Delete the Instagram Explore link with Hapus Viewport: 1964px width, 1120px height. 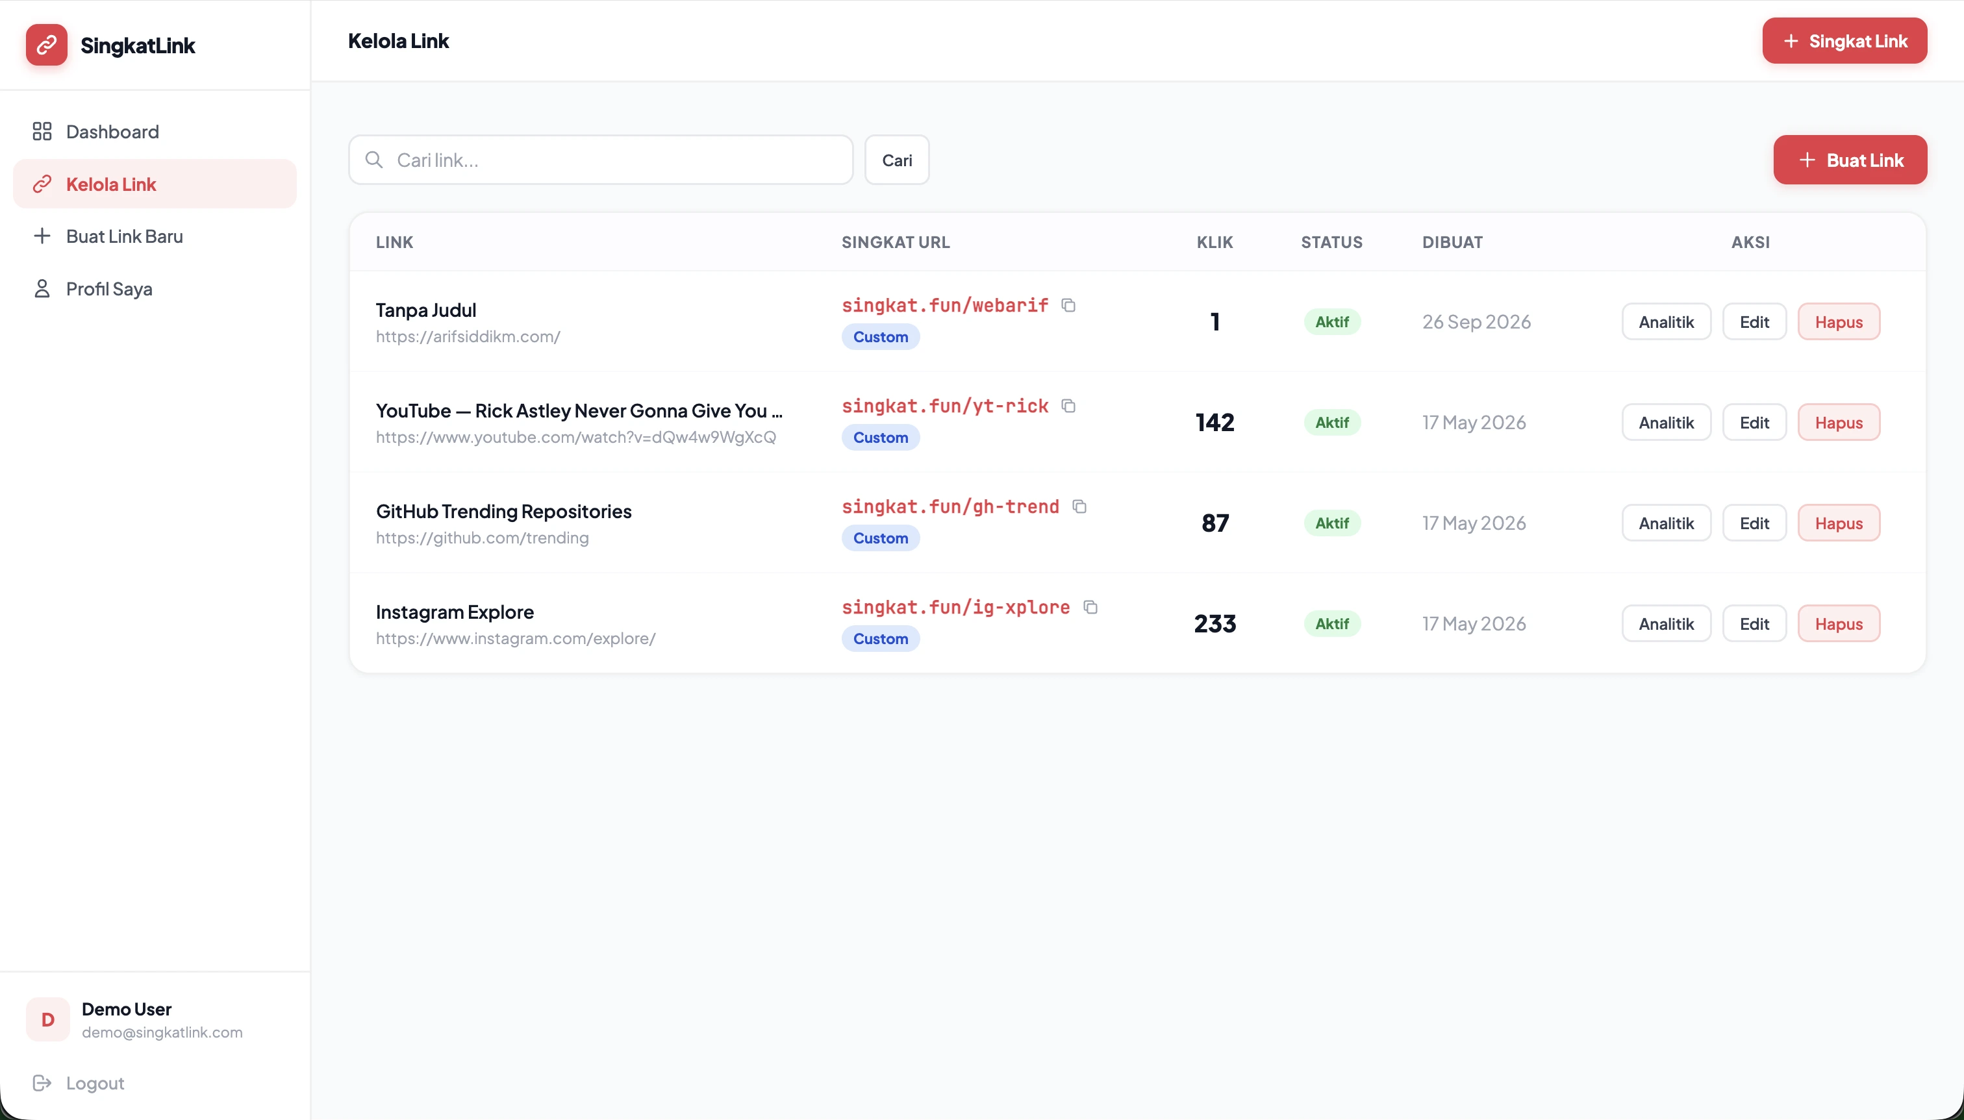click(x=1838, y=624)
